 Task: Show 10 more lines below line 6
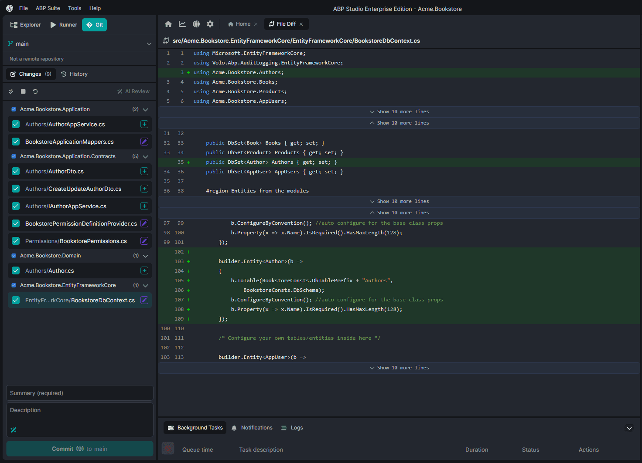tap(399, 112)
